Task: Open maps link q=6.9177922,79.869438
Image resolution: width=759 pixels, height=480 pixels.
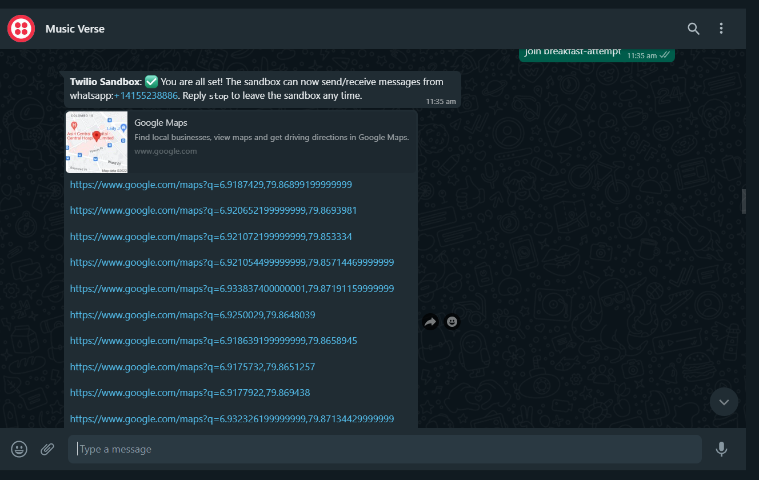Action: coord(190,393)
